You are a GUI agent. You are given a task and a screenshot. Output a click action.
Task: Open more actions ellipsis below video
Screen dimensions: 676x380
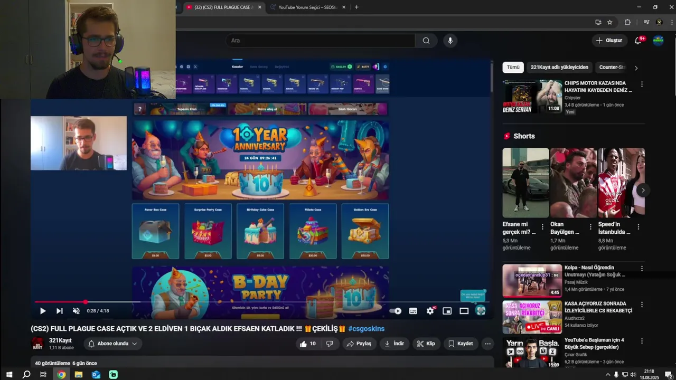pyautogui.click(x=487, y=344)
